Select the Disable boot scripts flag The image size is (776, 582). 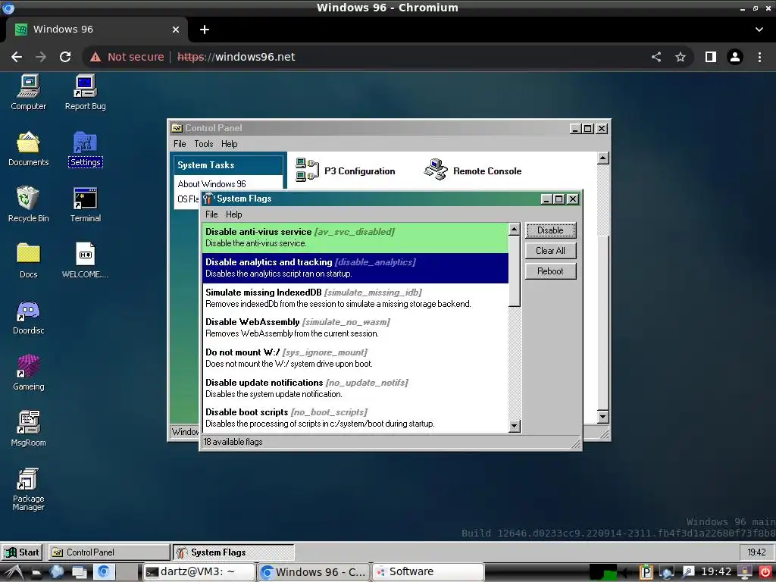point(355,418)
